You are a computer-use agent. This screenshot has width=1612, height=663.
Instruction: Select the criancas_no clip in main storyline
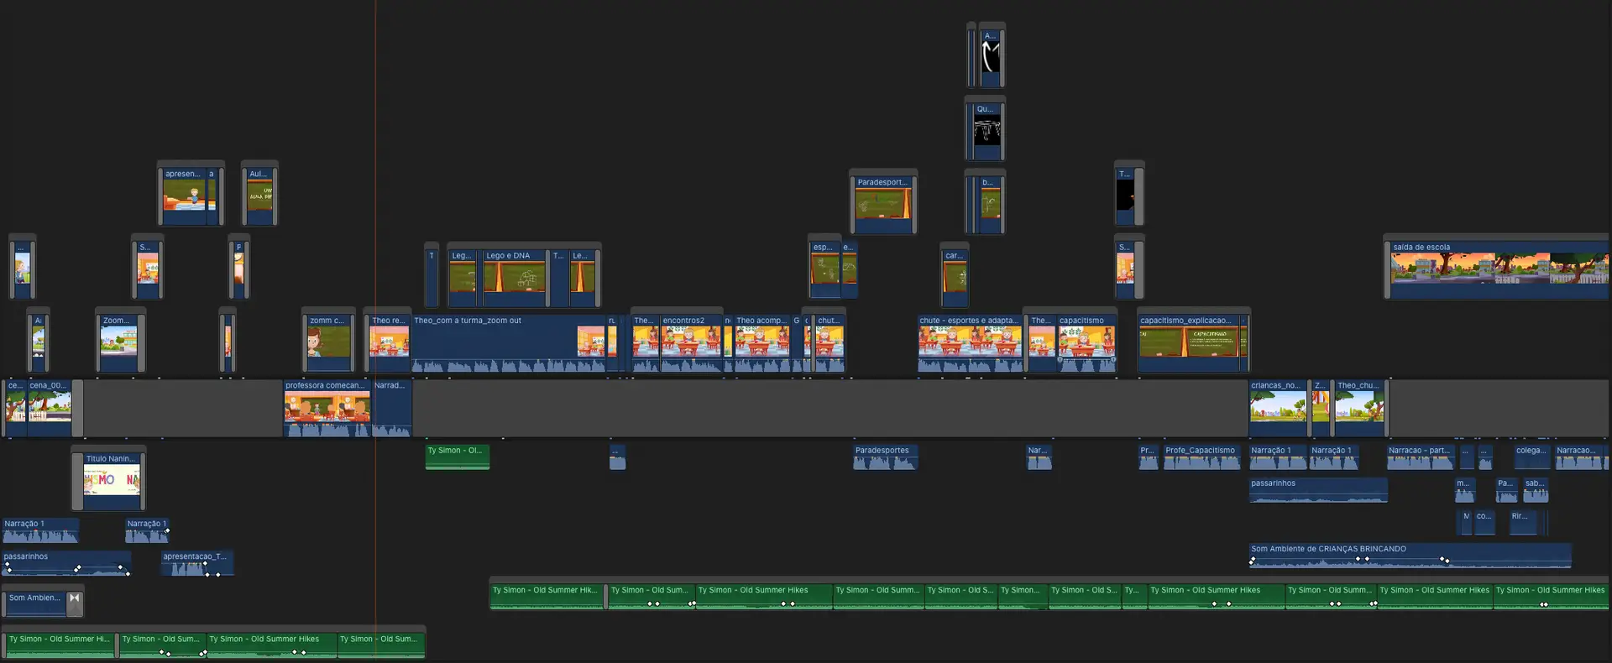(1277, 408)
